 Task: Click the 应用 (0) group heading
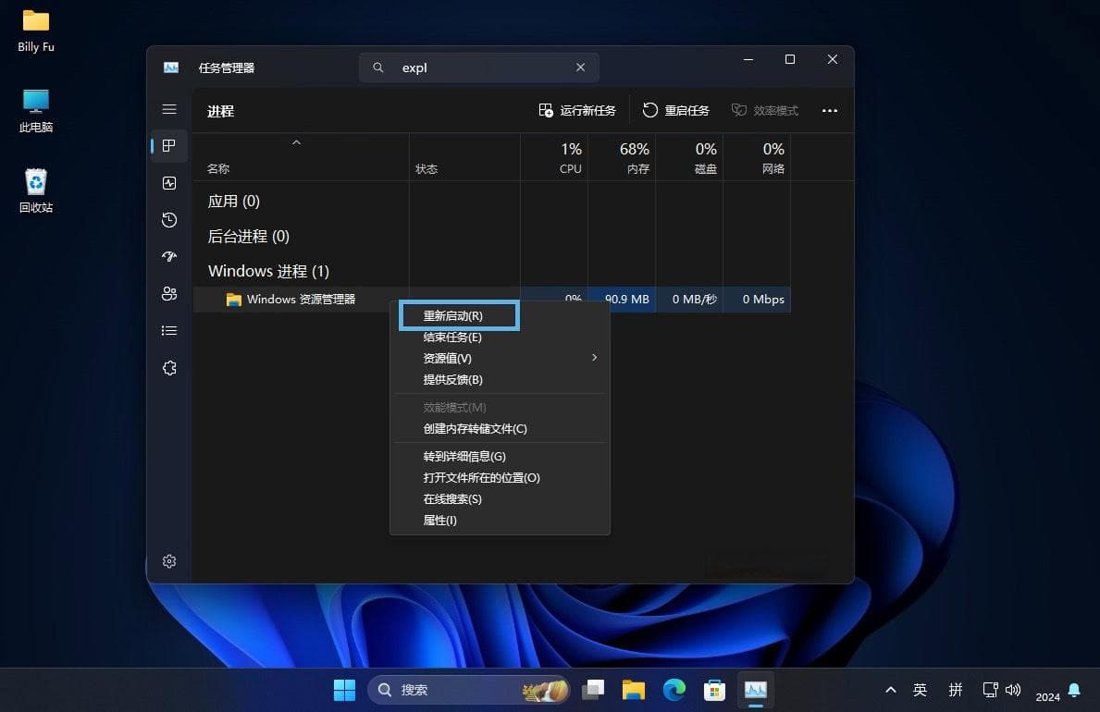click(234, 202)
